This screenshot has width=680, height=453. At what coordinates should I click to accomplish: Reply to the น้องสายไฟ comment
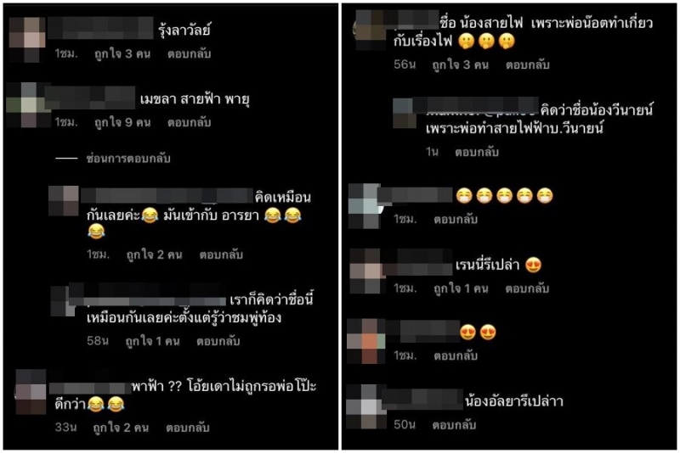(527, 65)
